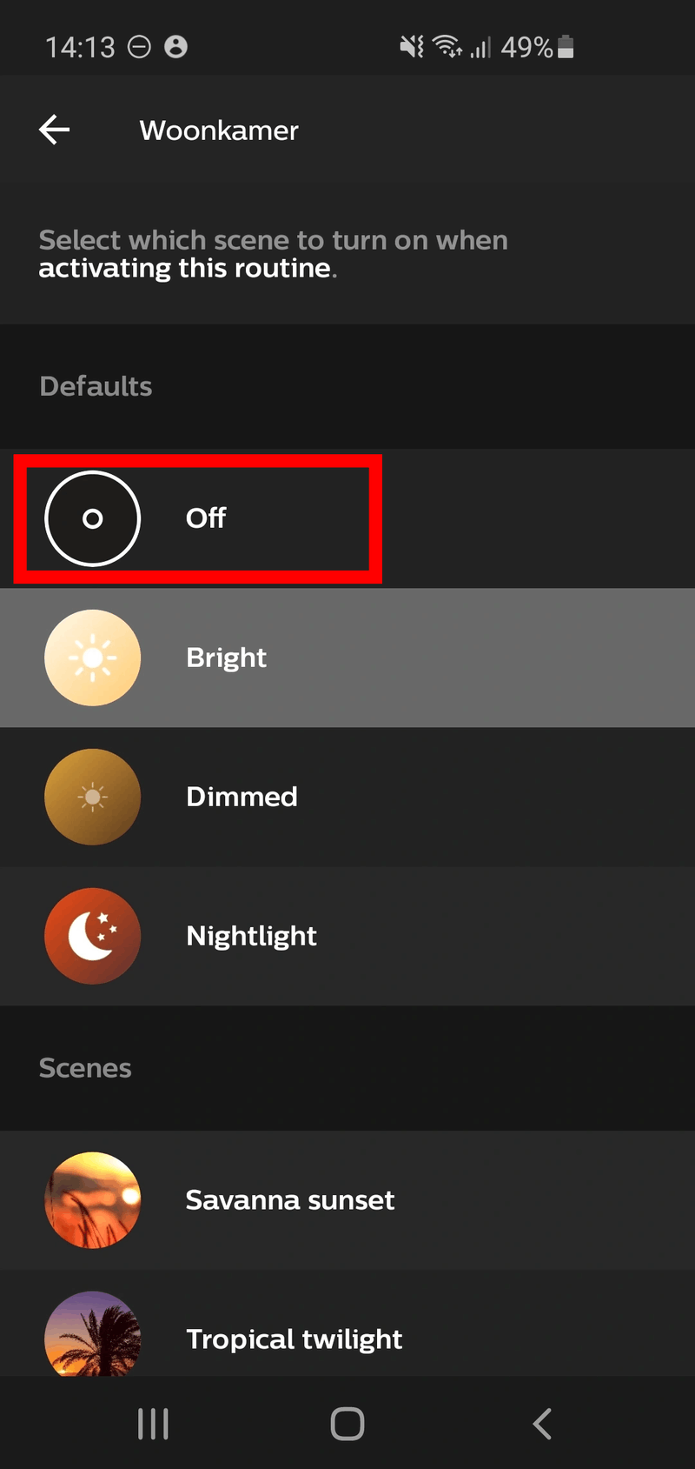Image resolution: width=695 pixels, height=1469 pixels.
Task: Tap Android recent apps icon
Action: (x=153, y=1424)
